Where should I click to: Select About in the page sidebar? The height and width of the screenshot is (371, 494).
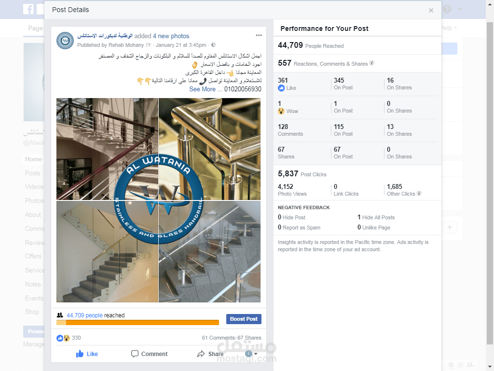click(33, 215)
